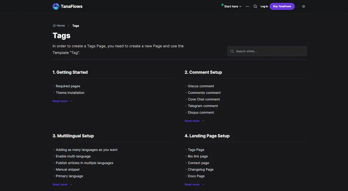Click chevron beside Enable multi-language
The width and height of the screenshot is (348, 191).
(x=54, y=156)
